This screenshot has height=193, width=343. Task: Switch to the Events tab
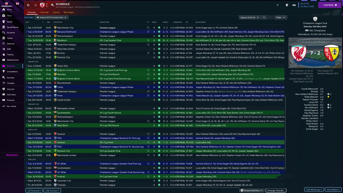click(x=56, y=12)
